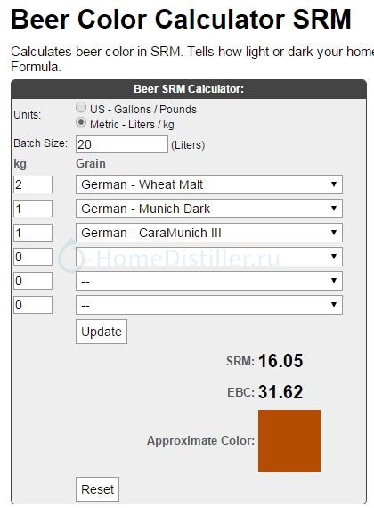374x508 pixels.
Task: Select the Metric Liters / kg radio button
Action: [81, 123]
